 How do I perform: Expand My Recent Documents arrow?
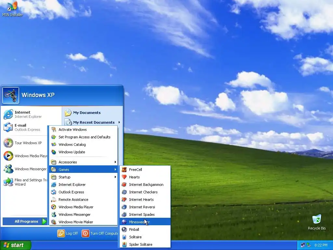[119, 122]
